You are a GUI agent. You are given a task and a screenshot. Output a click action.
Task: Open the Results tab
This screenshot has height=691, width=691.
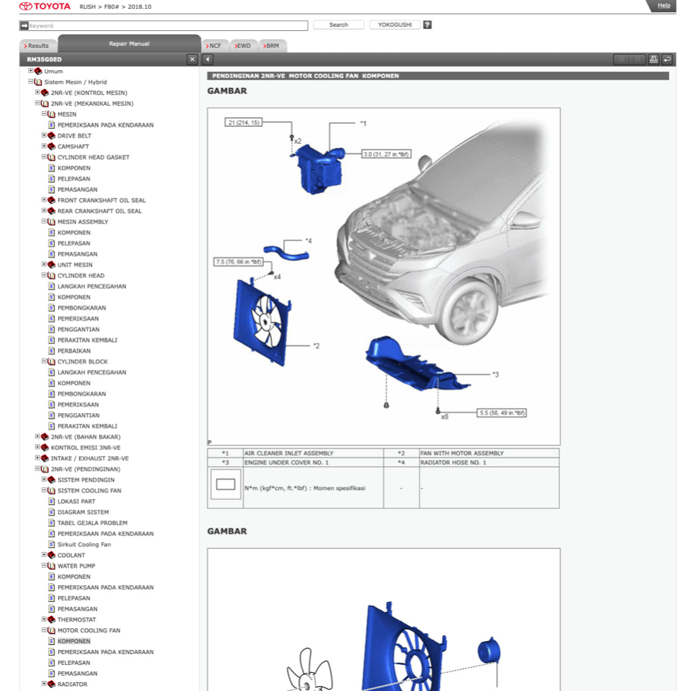pyautogui.click(x=38, y=46)
